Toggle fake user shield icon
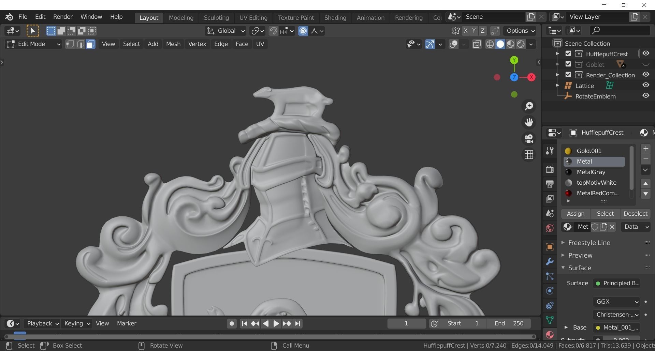 (595, 227)
